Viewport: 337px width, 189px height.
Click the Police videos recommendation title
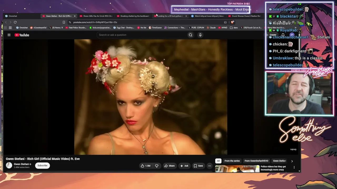point(273,168)
